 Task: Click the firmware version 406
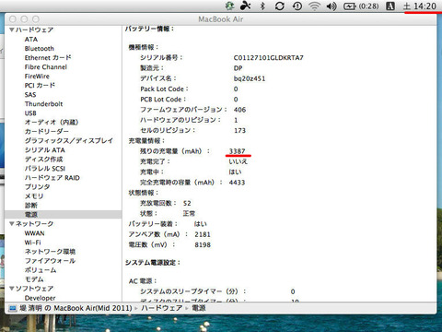point(239,110)
